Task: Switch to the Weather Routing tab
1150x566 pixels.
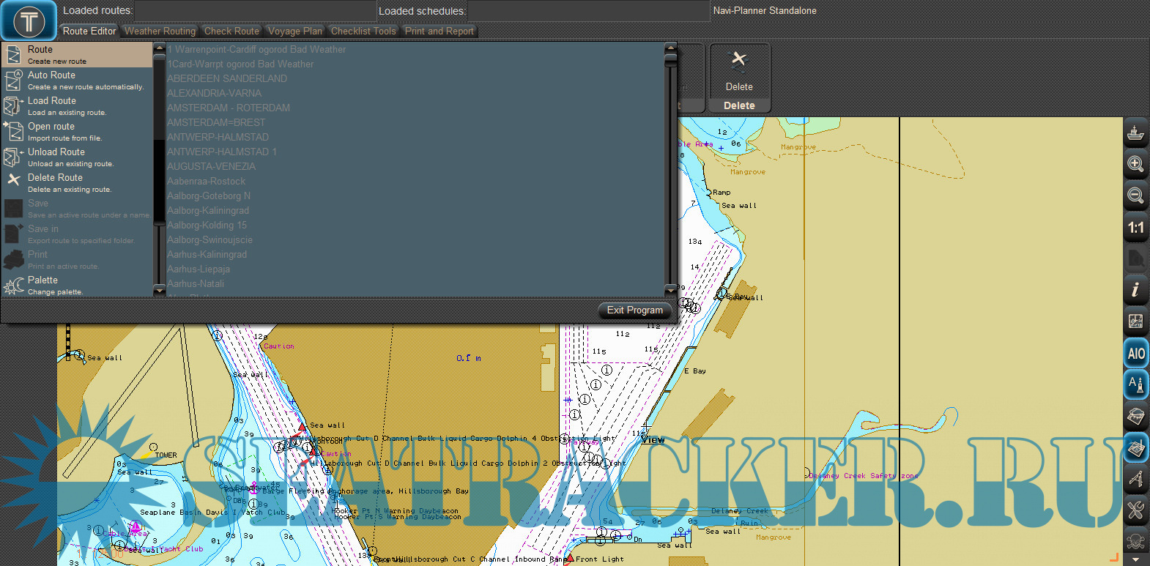Action: click(160, 31)
